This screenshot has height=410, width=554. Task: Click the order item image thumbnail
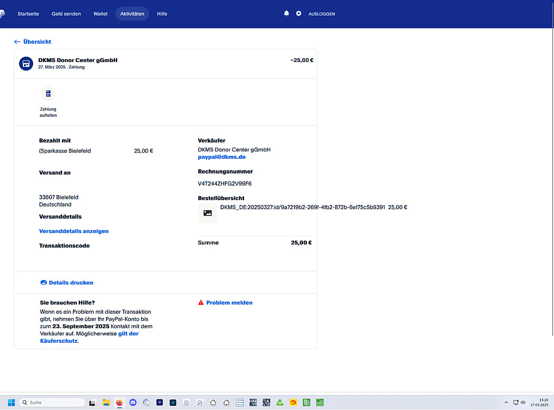[x=207, y=213]
